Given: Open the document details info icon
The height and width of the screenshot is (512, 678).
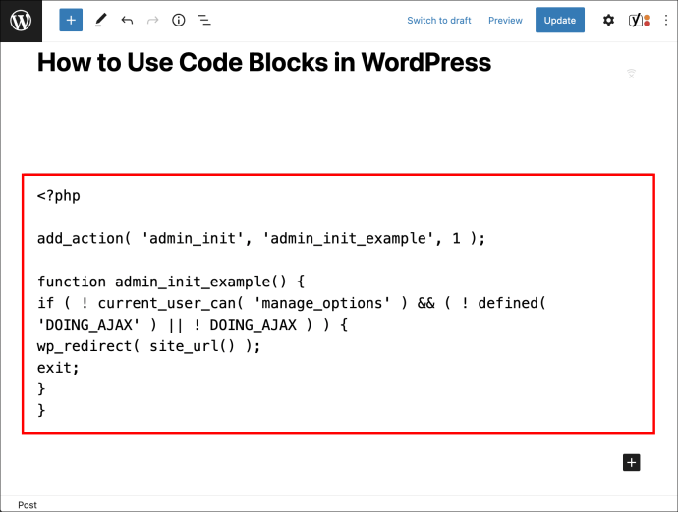Looking at the screenshot, I should click(179, 20).
